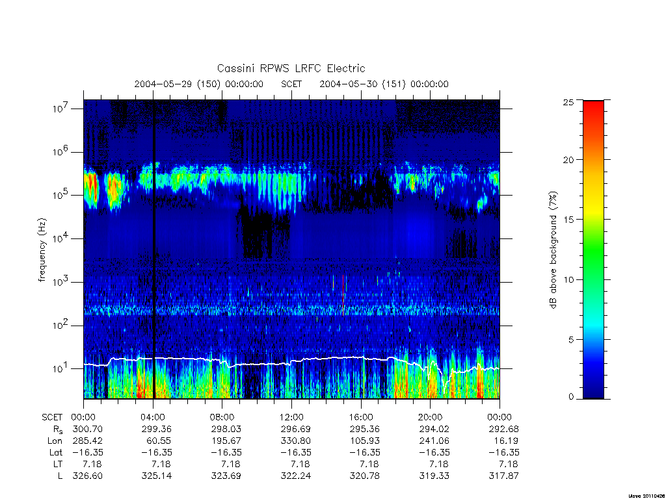
Task: Click SCET time label '12:00'
Action: [x=292, y=417]
